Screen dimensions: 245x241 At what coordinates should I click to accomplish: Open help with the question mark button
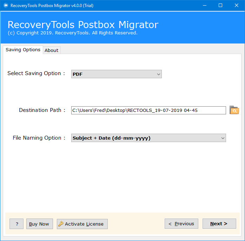pyautogui.click(x=16, y=224)
